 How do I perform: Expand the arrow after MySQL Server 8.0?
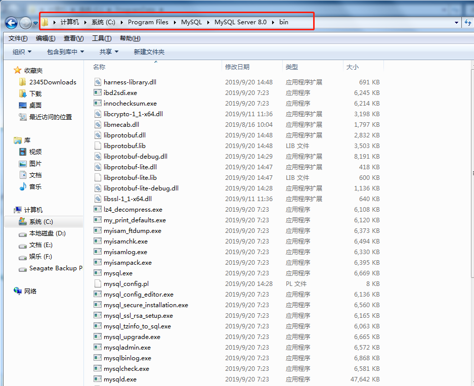click(x=273, y=22)
